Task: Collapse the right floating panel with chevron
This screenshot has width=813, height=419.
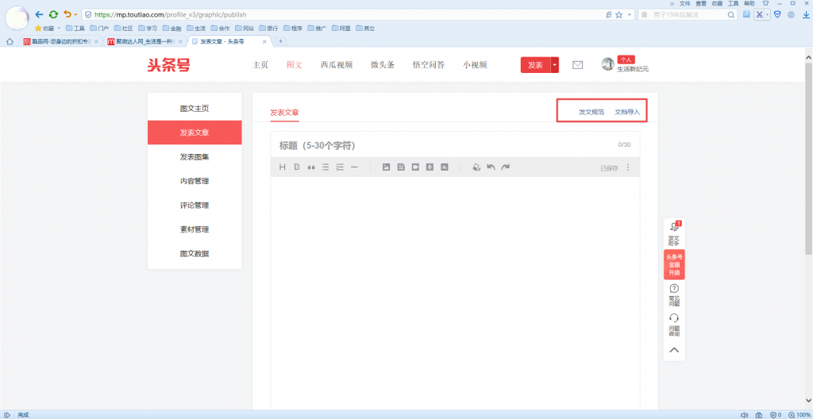Action: point(673,350)
